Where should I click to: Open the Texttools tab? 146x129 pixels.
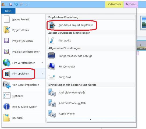(x=131, y=4)
